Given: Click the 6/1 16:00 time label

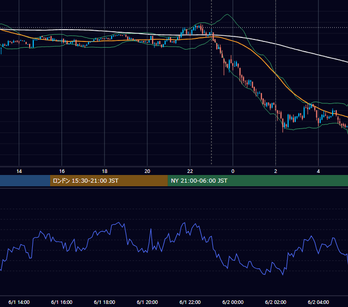Looking at the screenshot, I should pyautogui.click(x=62, y=302).
